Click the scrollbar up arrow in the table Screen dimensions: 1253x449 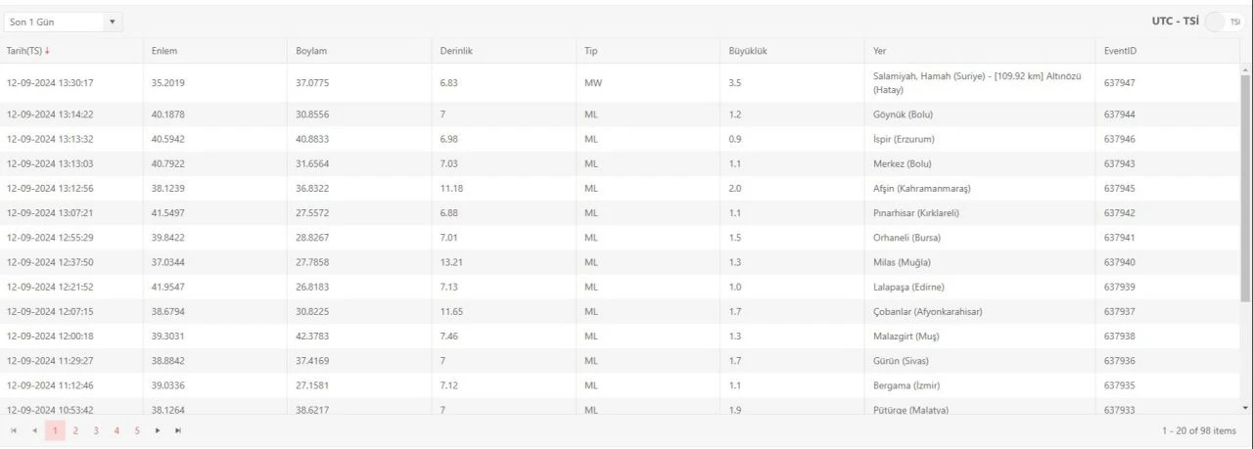pyautogui.click(x=1245, y=69)
